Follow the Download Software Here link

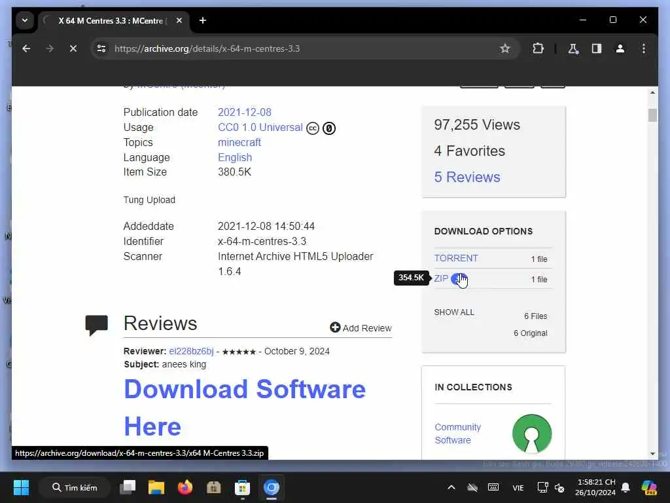pyautogui.click(x=245, y=407)
